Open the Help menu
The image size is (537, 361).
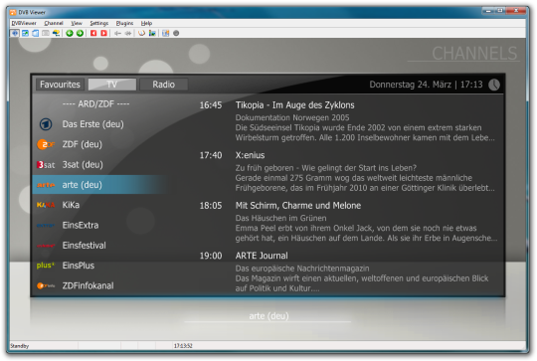click(x=146, y=23)
